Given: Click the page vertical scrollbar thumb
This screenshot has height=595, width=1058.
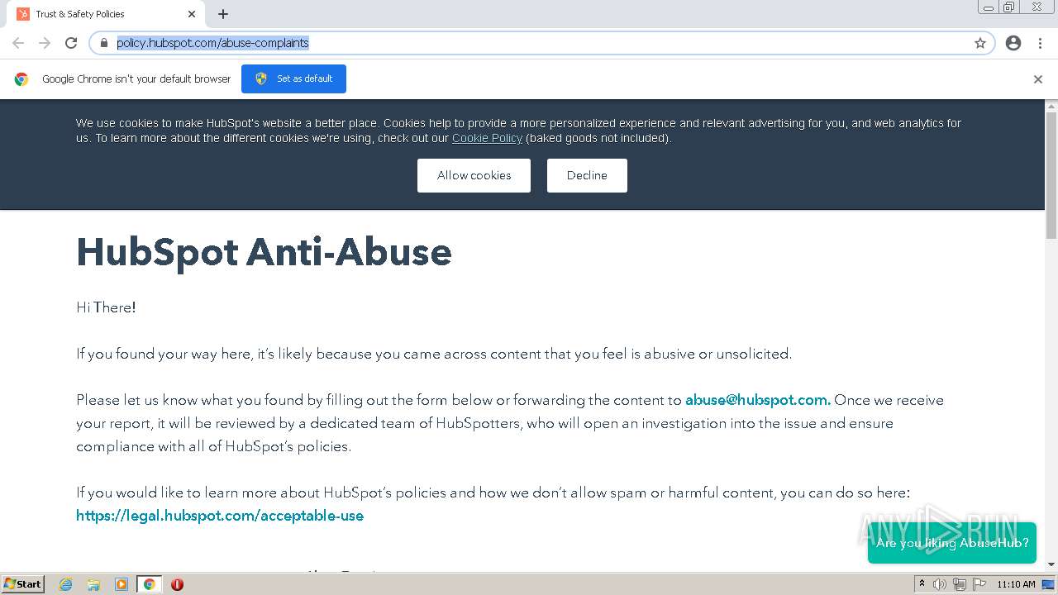Looking at the screenshot, I should (x=1051, y=175).
